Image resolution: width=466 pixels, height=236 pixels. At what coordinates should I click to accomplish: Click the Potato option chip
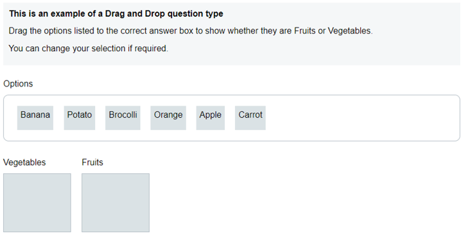(80, 118)
